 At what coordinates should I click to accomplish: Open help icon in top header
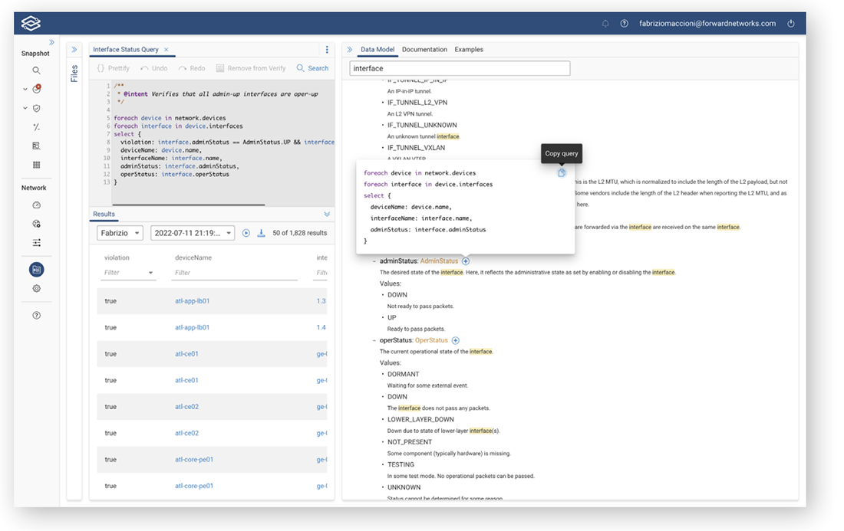coord(625,24)
